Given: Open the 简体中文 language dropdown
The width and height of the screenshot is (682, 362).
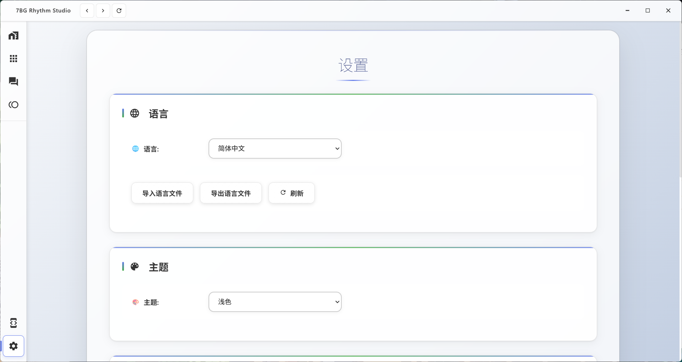Looking at the screenshot, I should coord(275,148).
